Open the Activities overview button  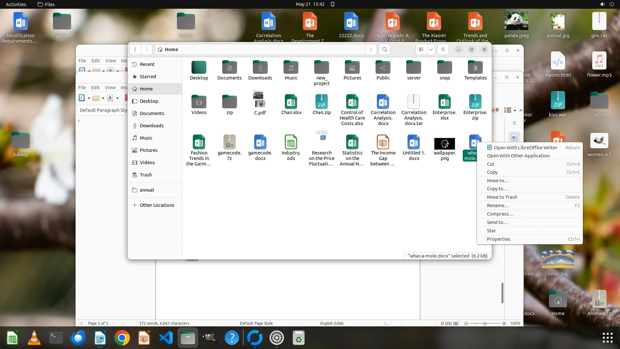[16, 4]
